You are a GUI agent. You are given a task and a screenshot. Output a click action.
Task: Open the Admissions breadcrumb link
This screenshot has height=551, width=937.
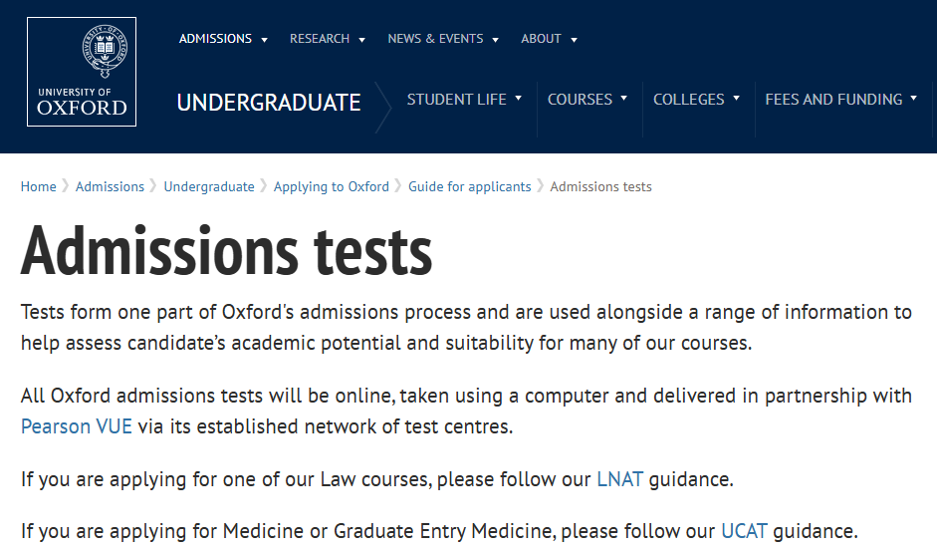(110, 186)
